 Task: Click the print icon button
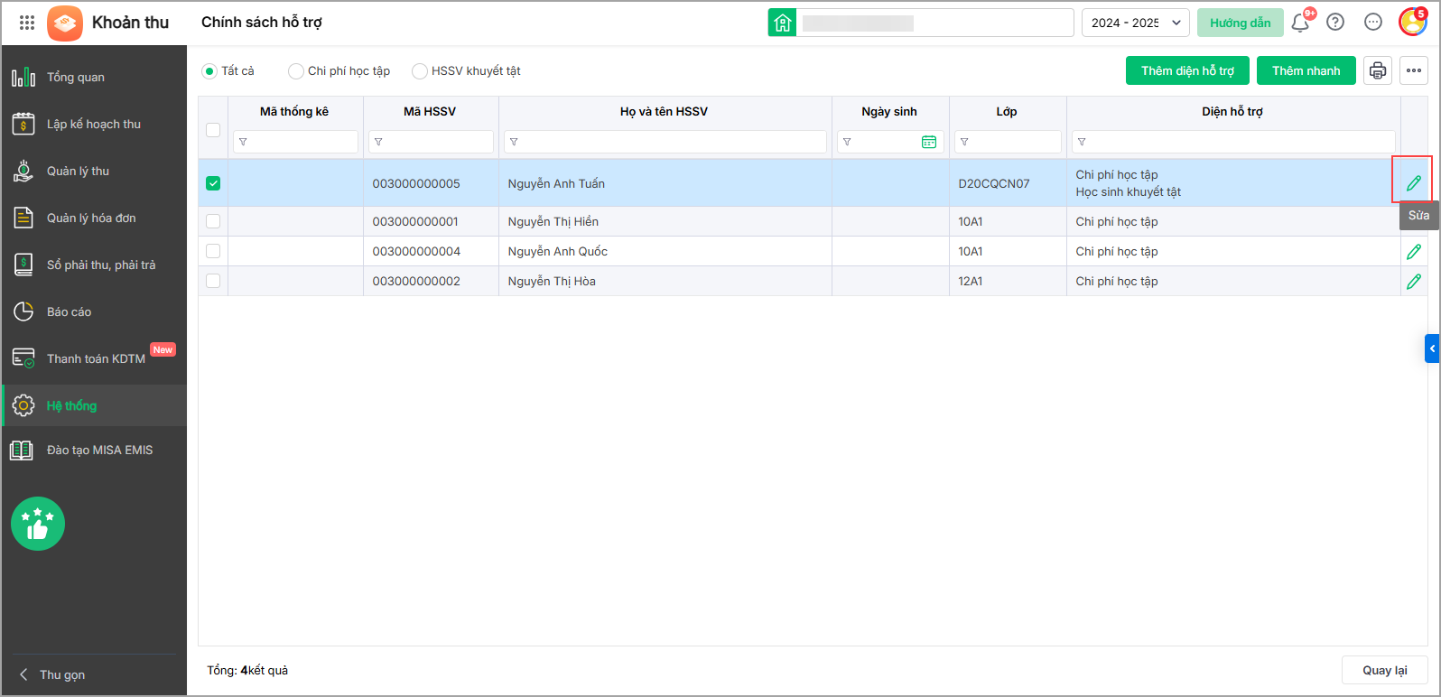(x=1377, y=70)
